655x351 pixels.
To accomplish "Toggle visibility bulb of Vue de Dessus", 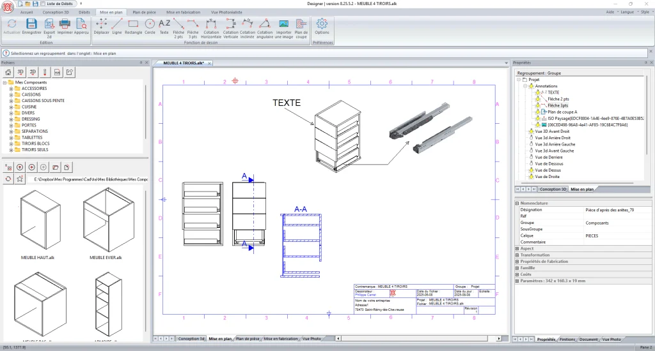I will pos(532,170).
